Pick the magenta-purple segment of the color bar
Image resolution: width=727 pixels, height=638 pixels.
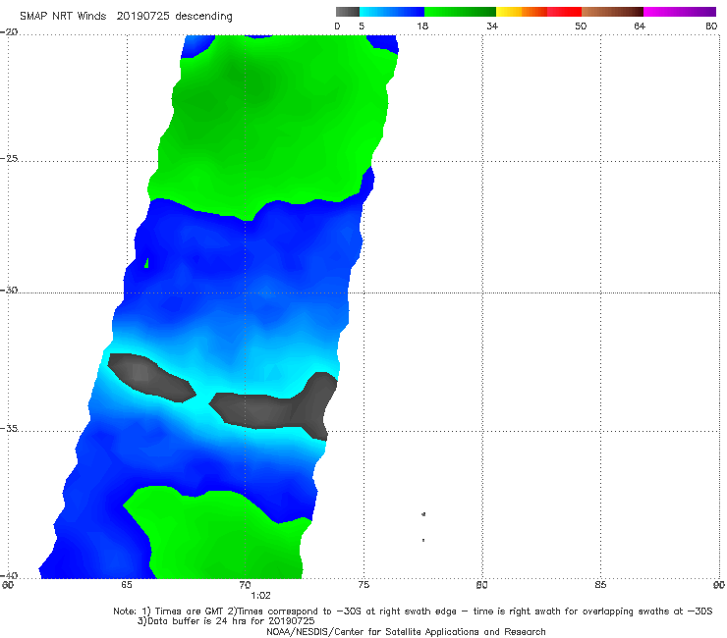coord(680,12)
